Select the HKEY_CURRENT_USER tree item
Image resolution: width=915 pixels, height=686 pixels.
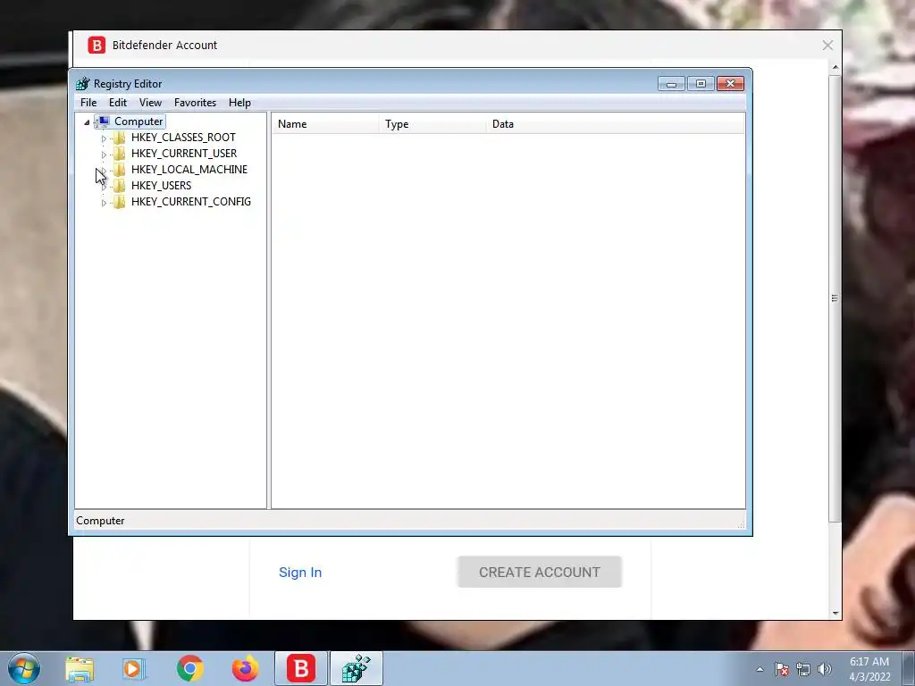coord(184,154)
